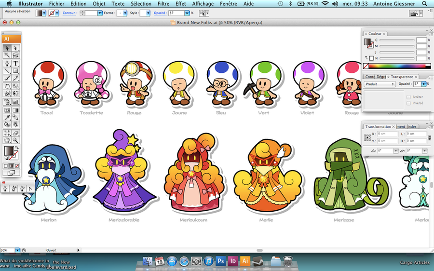Choose the Rectangle tool
This screenshot has height=271, width=434.
click(x=15, y=71)
